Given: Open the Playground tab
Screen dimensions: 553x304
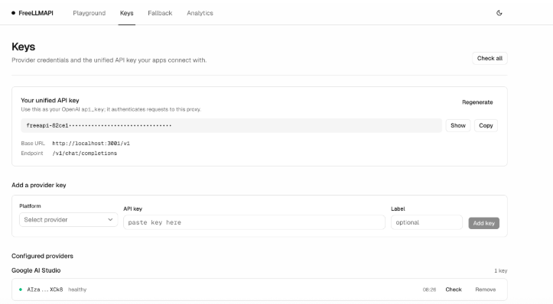Looking at the screenshot, I should [89, 13].
